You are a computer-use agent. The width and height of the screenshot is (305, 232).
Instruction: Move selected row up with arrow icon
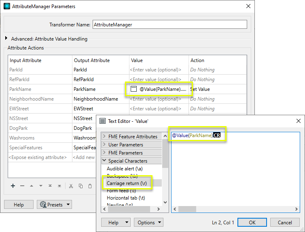pyautogui.click(x=32, y=186)
